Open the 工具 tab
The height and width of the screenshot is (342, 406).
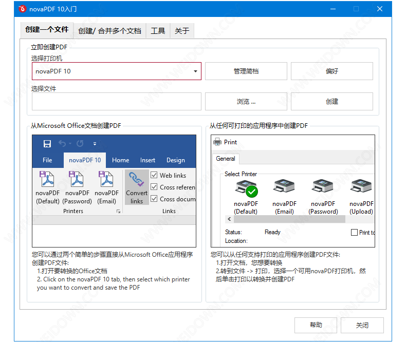158,31
